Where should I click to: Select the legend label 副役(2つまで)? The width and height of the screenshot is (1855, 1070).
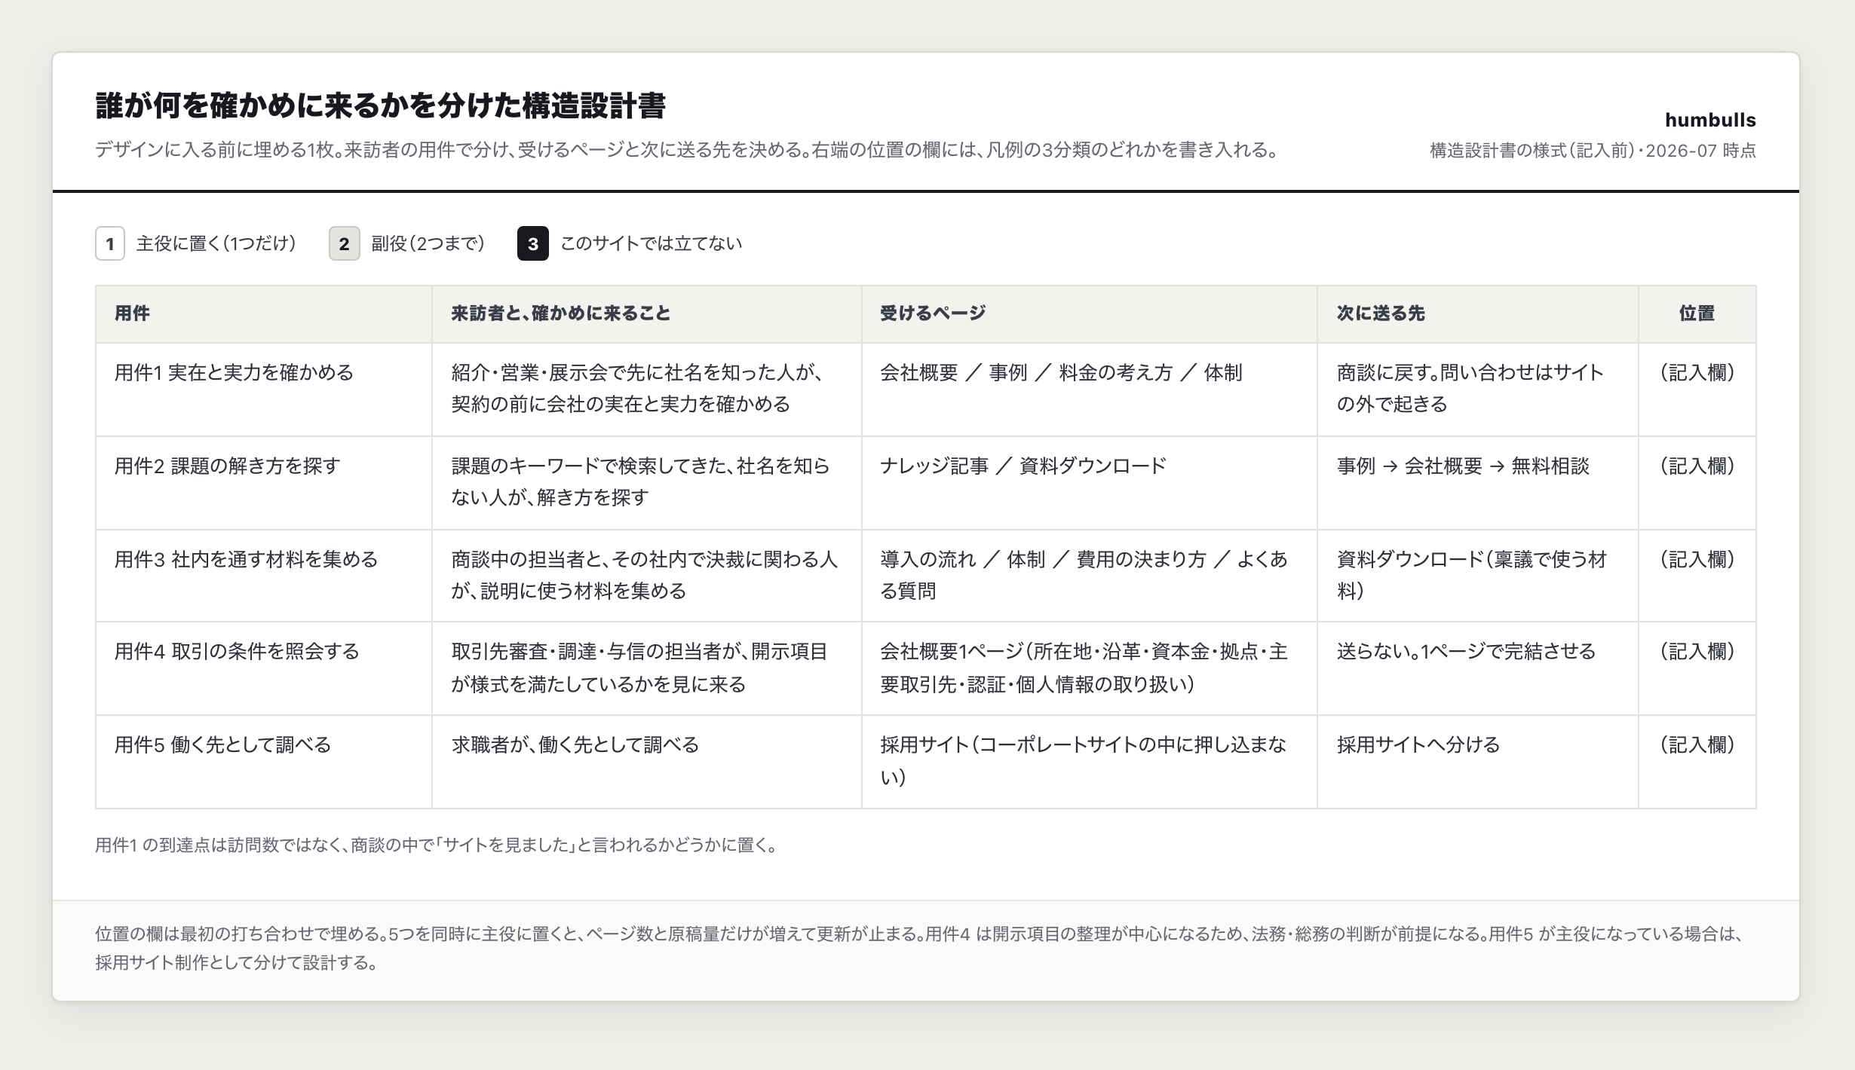pyautogui.click(x=428, y=243)
